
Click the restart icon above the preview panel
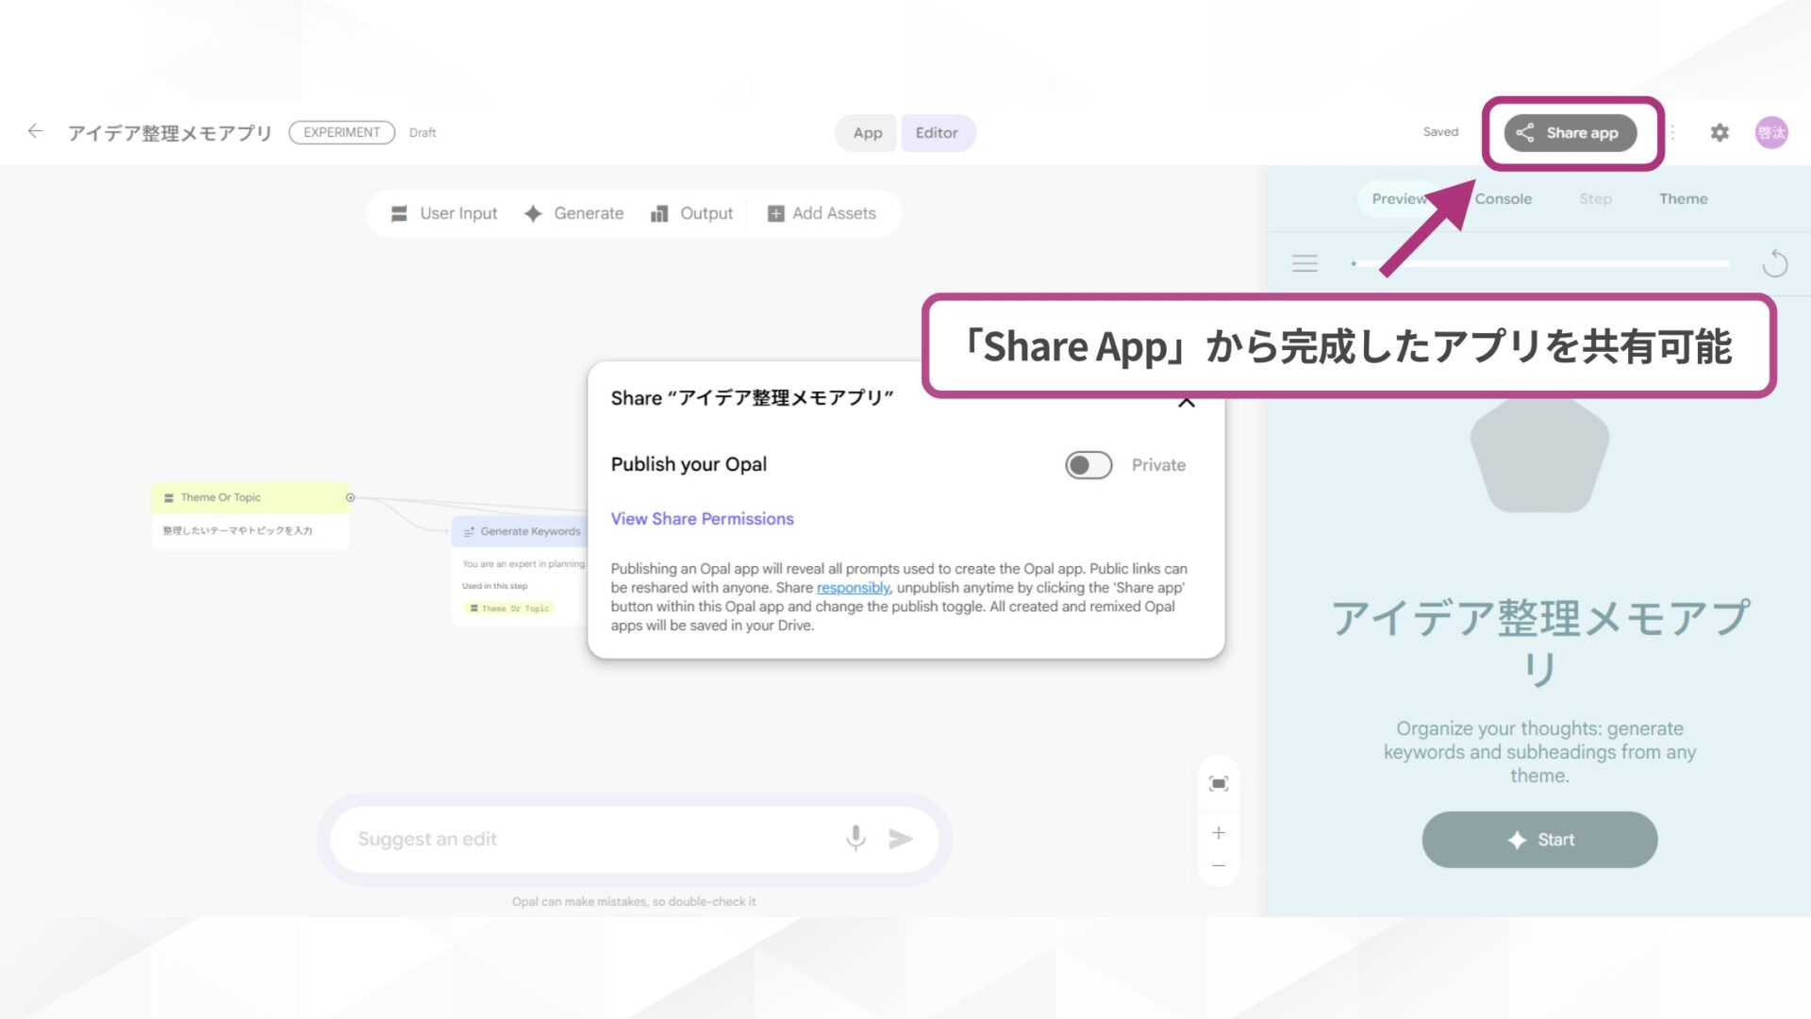tap(1775, 263)
